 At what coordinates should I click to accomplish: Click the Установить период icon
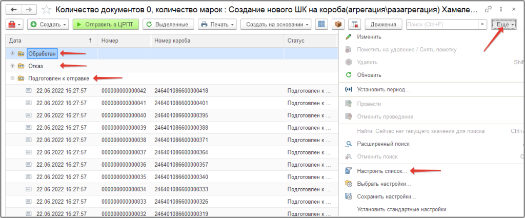(x=349, y=89)
